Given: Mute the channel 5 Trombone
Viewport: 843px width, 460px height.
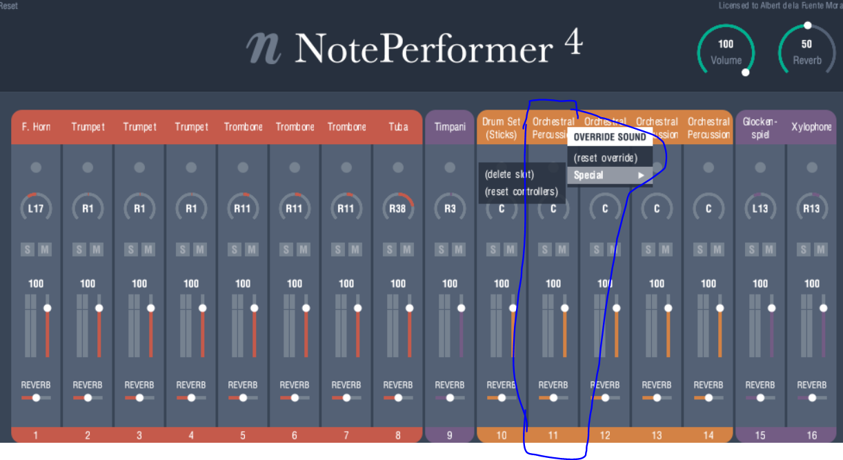Looking at the screenshot, I should point(251,250).
